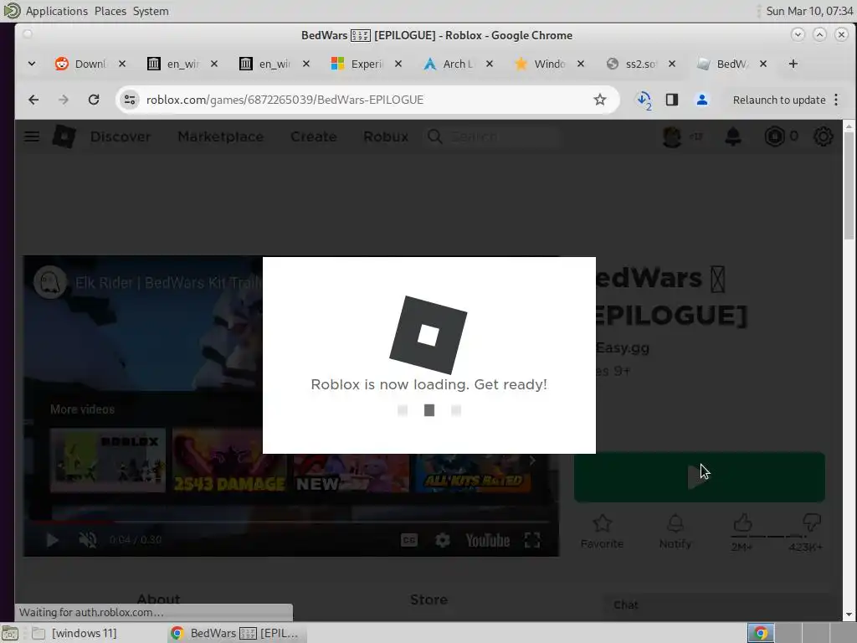Switch to the About tab
The image size is (857, 643).
pos(158,599)
